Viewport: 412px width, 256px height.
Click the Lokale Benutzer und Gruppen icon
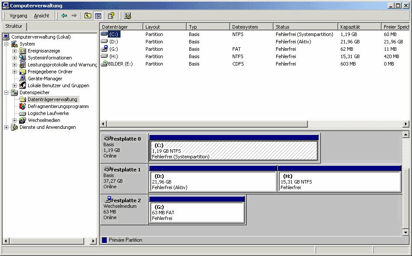tap(23, 85)
